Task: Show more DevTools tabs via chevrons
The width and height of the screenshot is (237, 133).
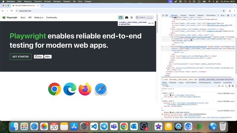Action: (x=218, y=16)
